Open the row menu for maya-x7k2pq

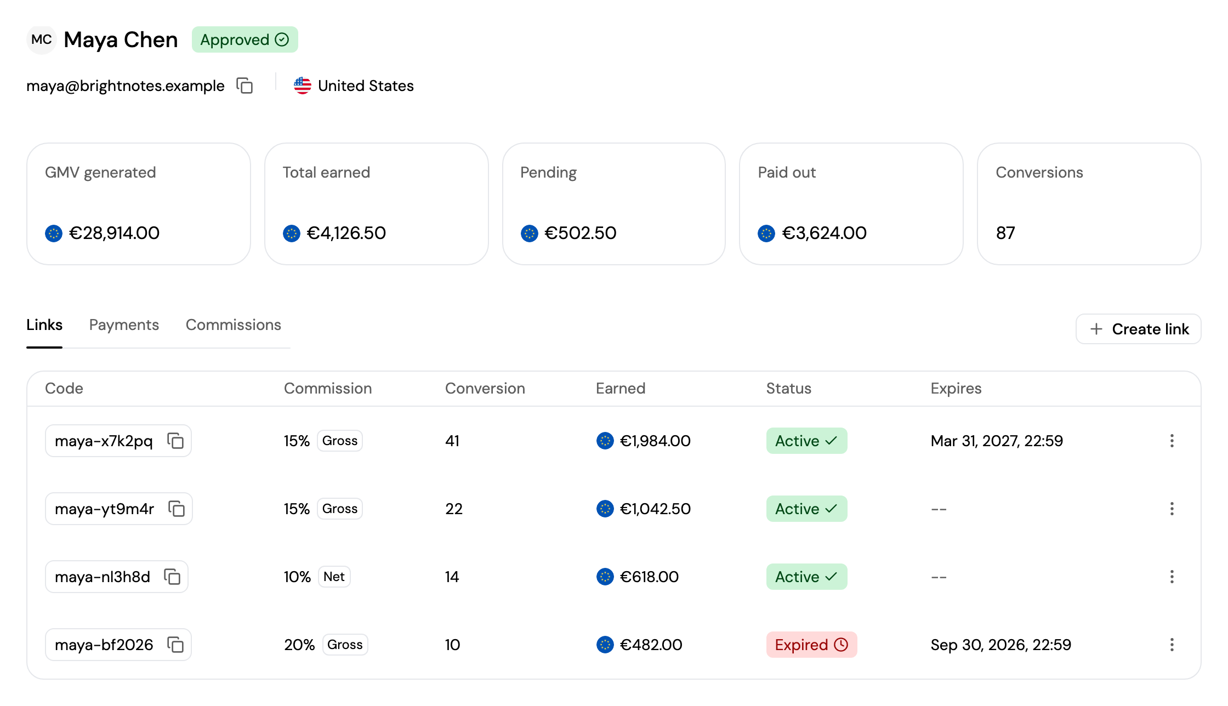pyautogui.click(x=1172, y=441)
